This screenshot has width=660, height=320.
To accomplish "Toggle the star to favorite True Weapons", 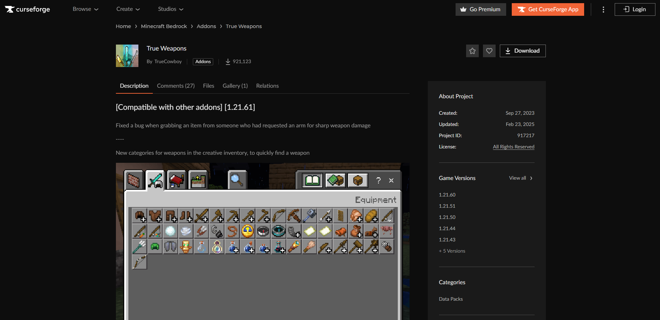I will tap(472, 51).
